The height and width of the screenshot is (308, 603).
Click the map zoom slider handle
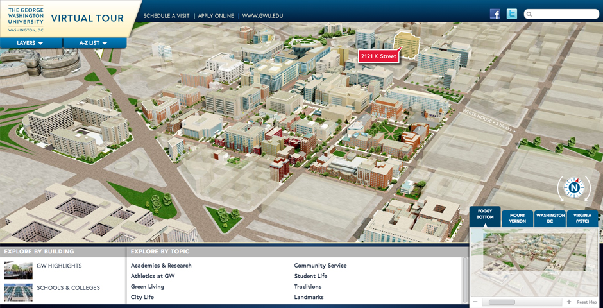pyautogui.click(x=502, y=302)
